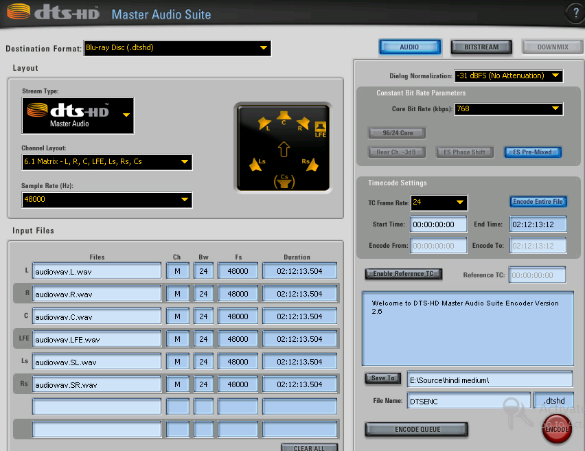
Task: Toggle the ES Pre-Mixed option
Action: tap(532, 152)
